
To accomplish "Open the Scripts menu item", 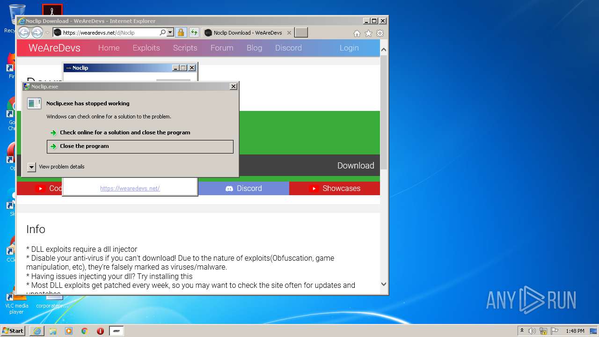I will pos(185,48).
